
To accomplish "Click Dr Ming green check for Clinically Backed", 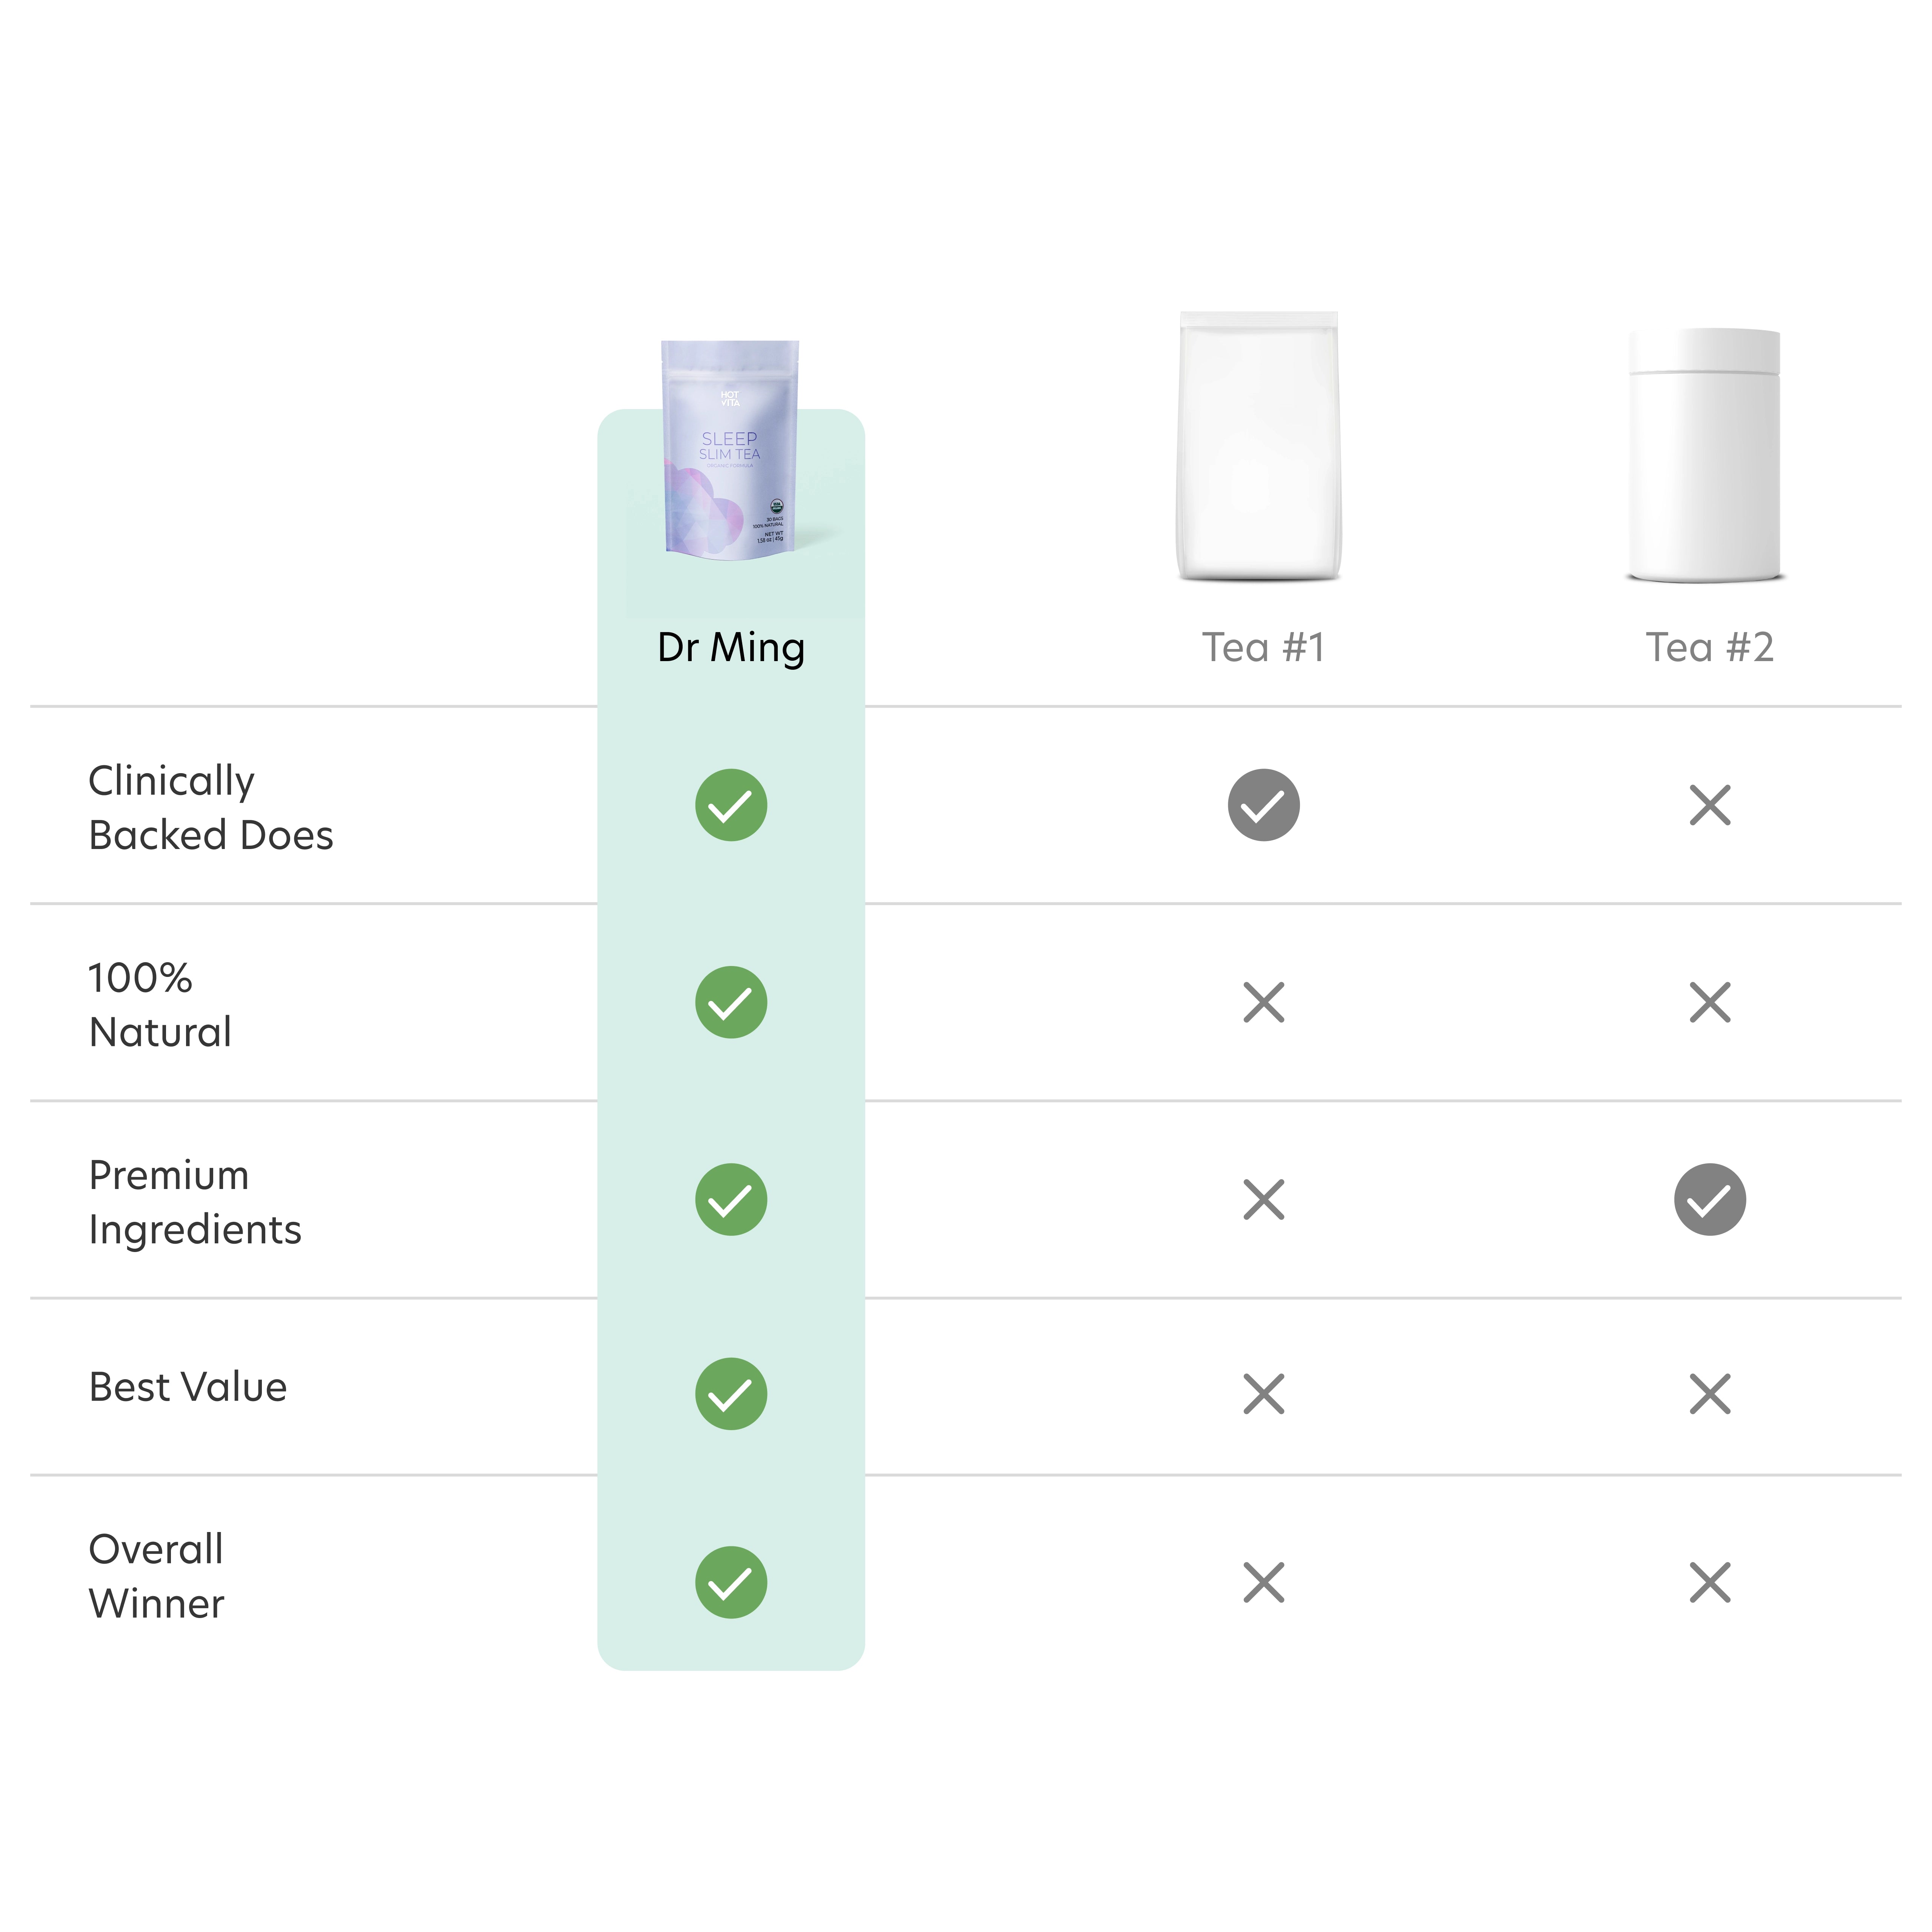I will tap(731, 805).
